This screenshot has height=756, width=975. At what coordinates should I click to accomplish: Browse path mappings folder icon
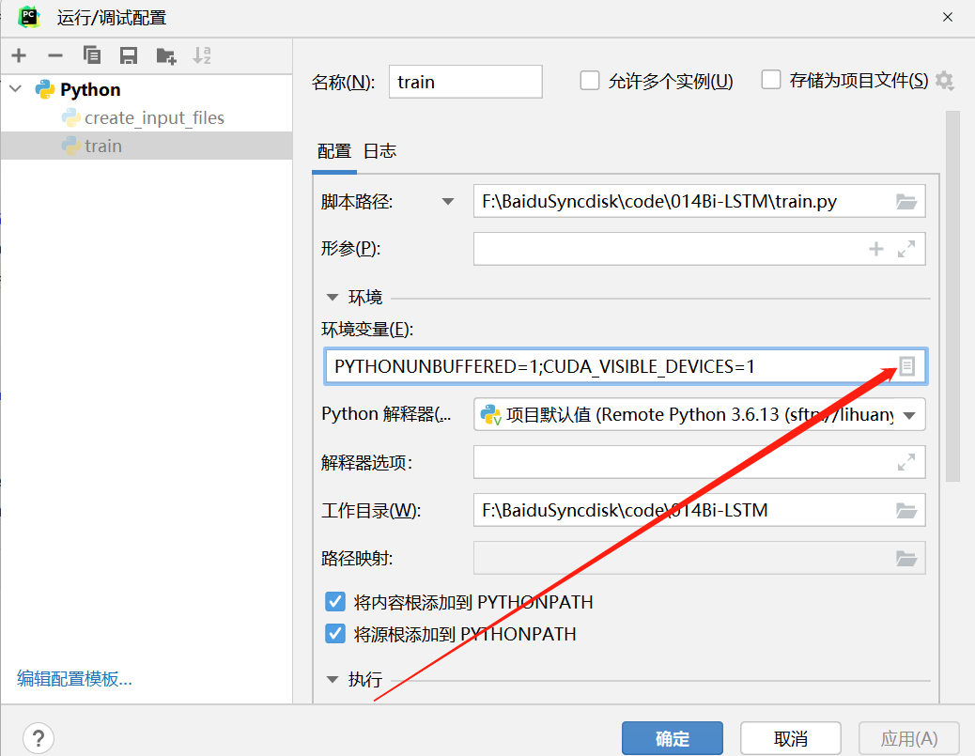[x=906, y=558]
